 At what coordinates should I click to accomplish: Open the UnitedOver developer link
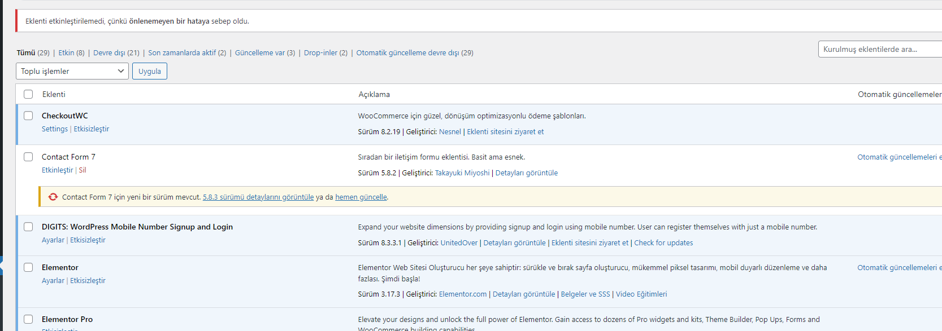(459, 243)
